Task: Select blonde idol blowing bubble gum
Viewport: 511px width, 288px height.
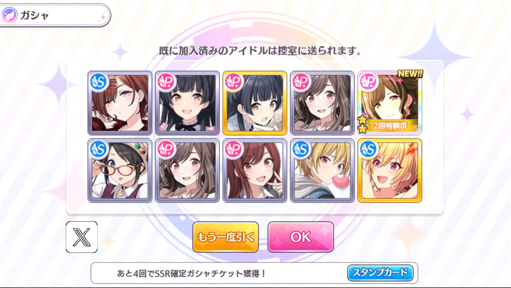Action: 322,170
